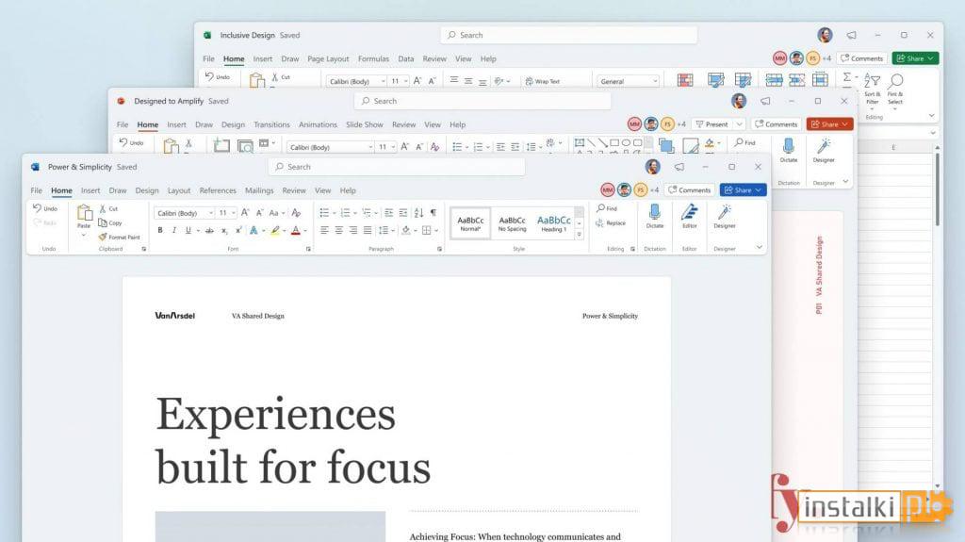965x542 pixels.
Task: Increase font size in Word ribbon
Action: [245, 212]
